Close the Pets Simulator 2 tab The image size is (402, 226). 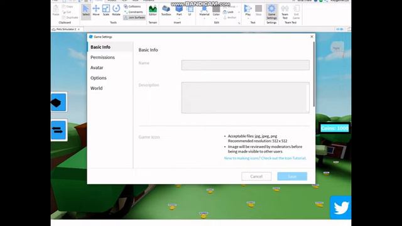click(79, 30)
